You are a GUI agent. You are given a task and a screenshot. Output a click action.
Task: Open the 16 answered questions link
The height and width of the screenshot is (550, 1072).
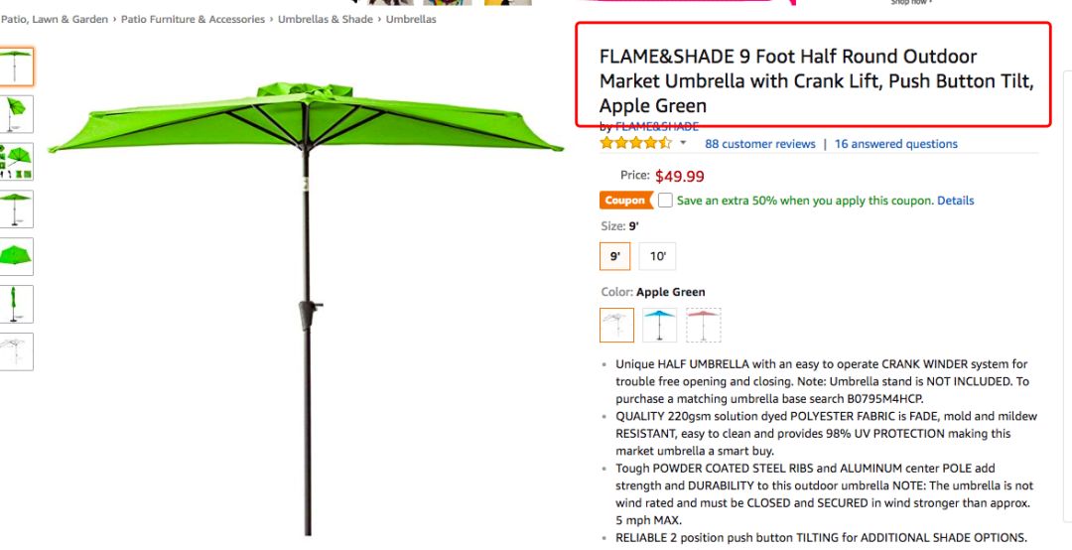(x=895, y=144)
